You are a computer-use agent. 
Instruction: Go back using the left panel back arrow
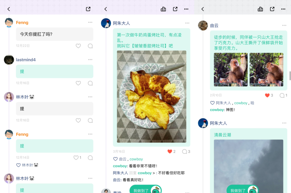(x=9, y=9)
